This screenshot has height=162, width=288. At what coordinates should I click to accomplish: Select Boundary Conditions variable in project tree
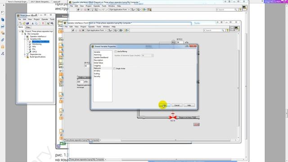coord(40,41)
